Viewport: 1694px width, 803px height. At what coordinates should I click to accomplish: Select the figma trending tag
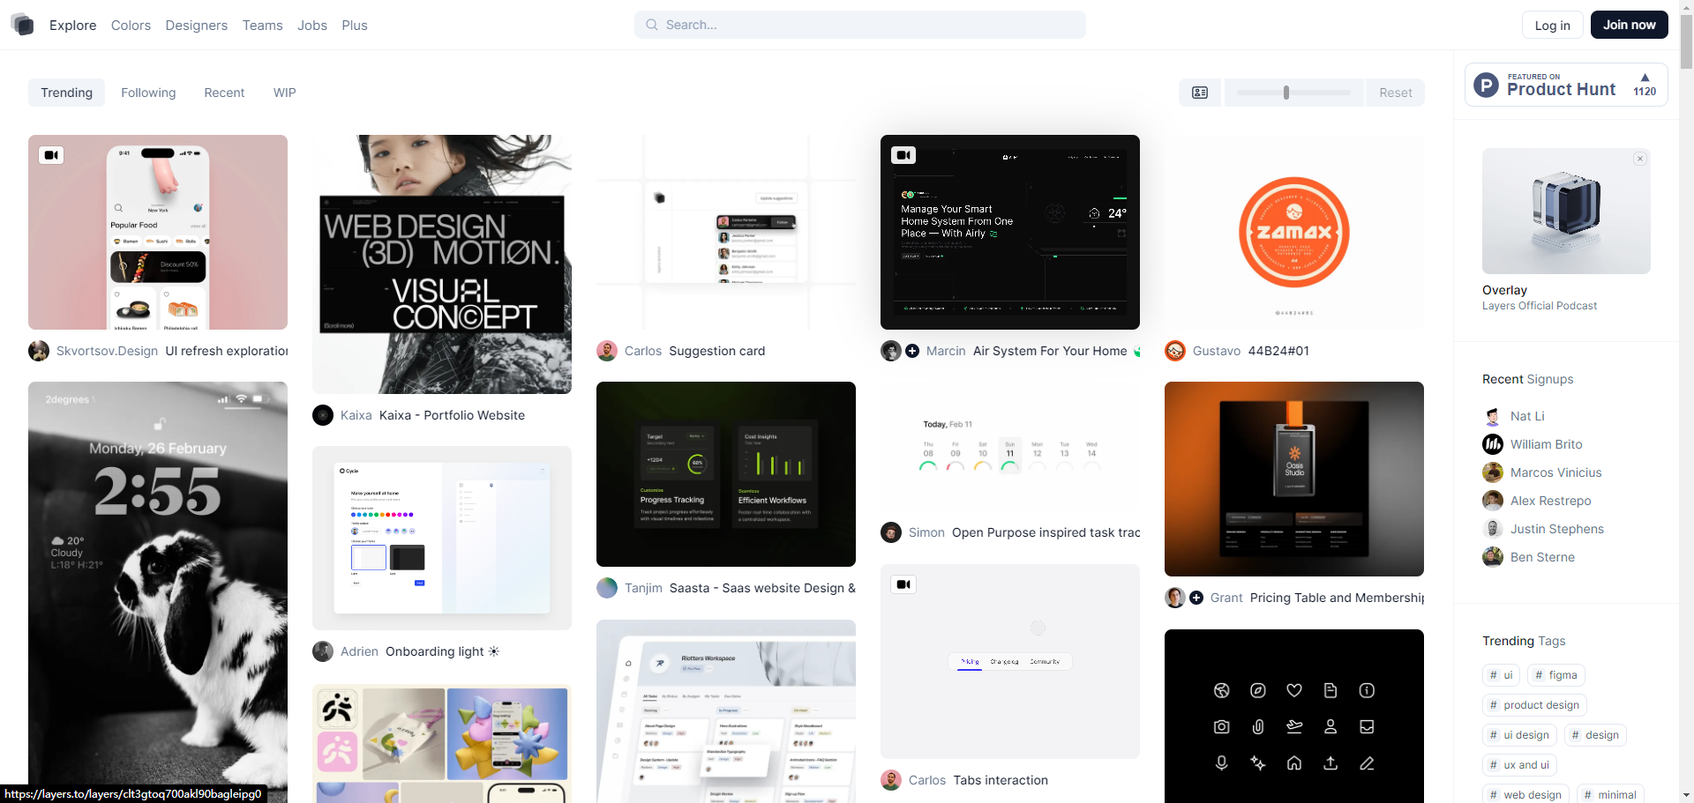click(x=1556, y=675)
